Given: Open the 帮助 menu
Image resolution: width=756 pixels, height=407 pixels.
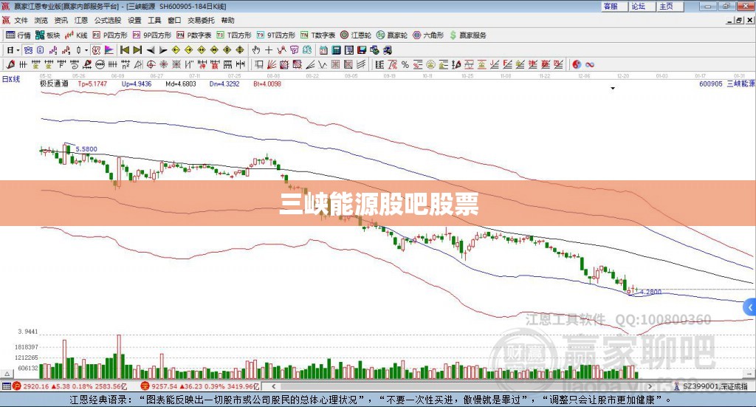Looking at the screenshot, I should click(x=227, y=20).
